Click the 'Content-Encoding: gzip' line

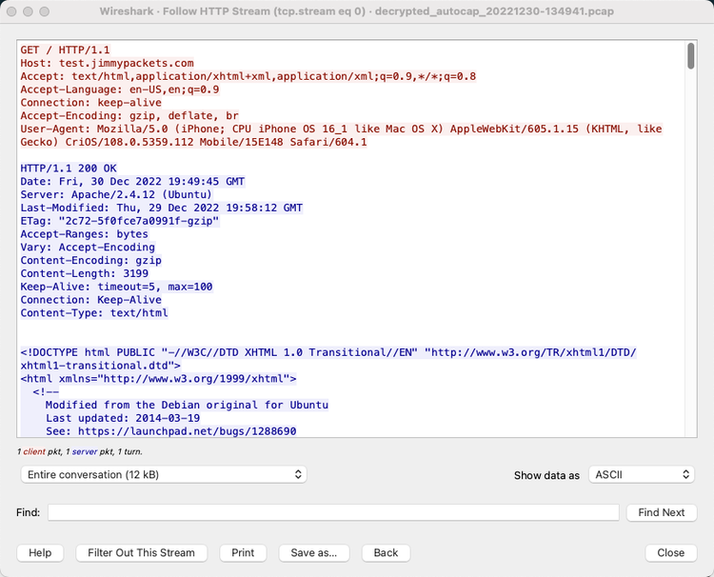point(91,261)
